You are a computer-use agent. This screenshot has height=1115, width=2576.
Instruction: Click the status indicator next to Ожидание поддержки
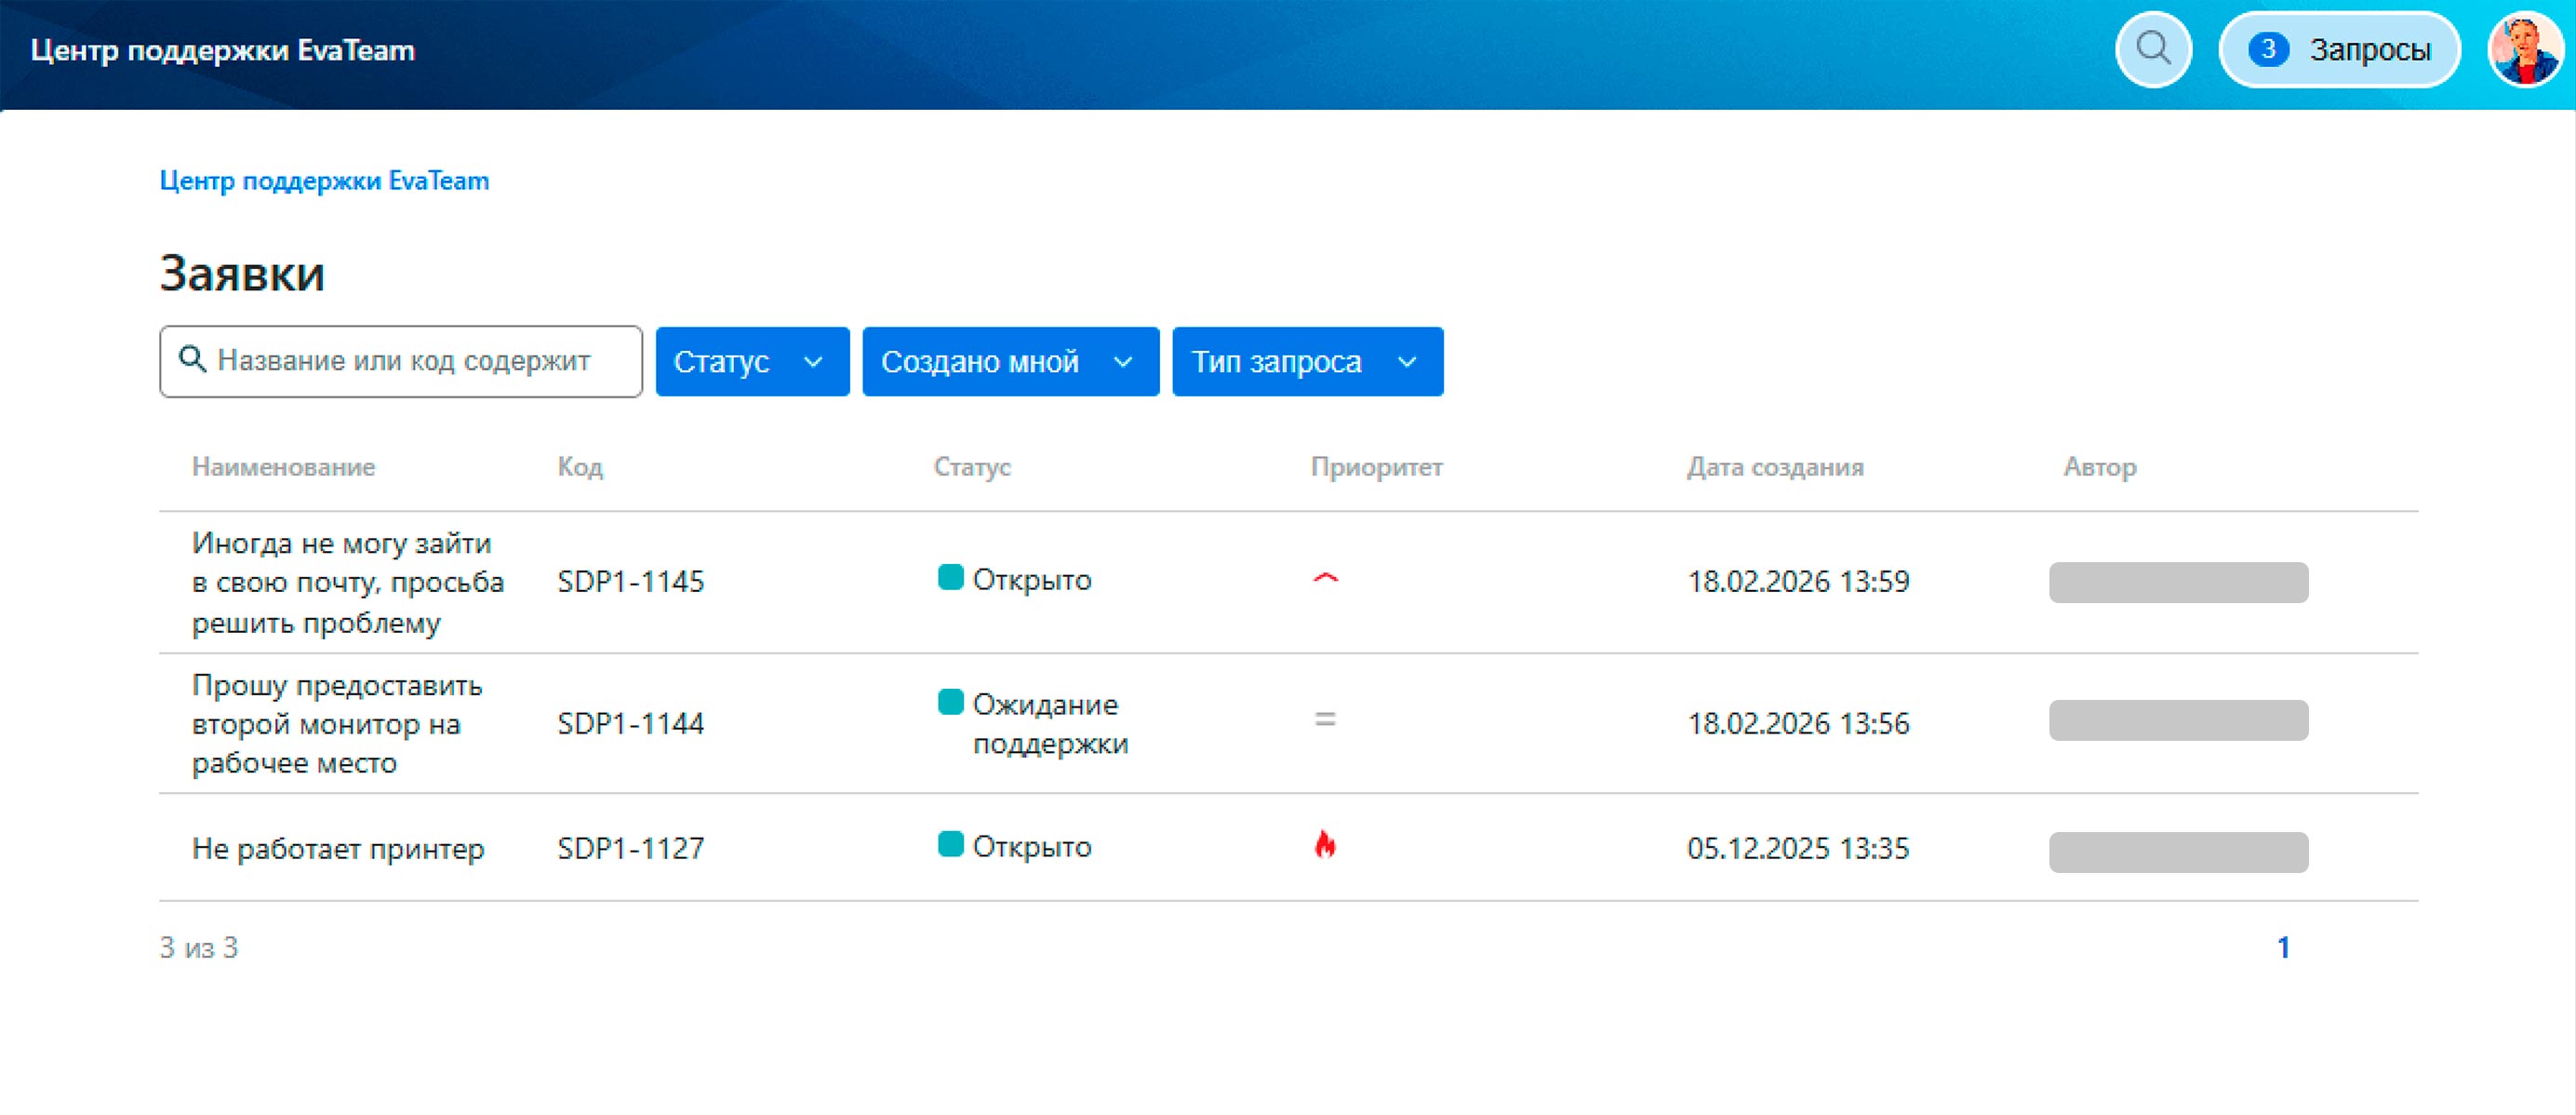point(950,705)
